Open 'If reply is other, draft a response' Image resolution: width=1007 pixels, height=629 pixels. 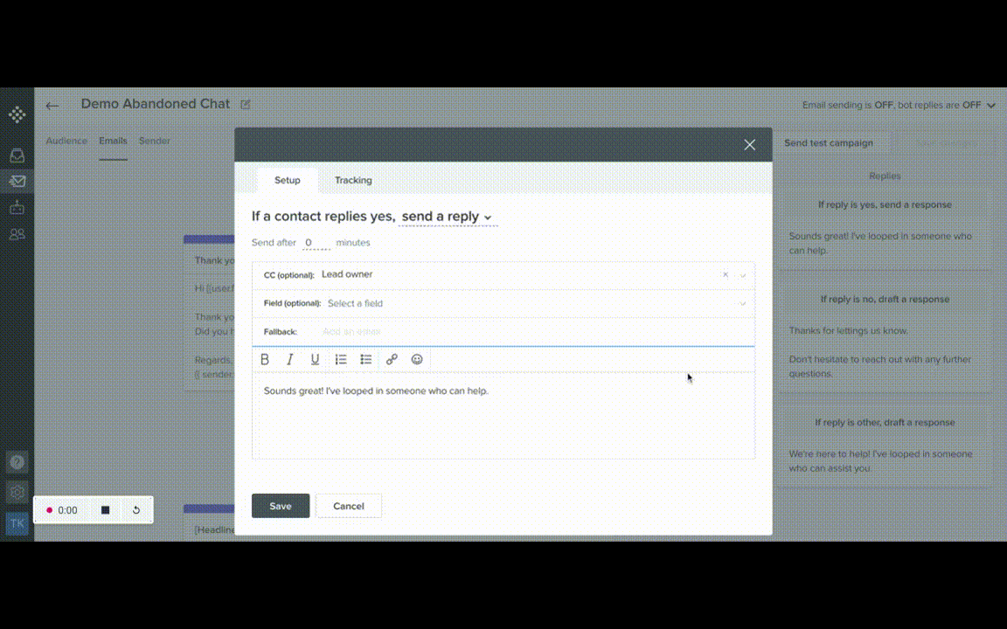pos(885,422)
